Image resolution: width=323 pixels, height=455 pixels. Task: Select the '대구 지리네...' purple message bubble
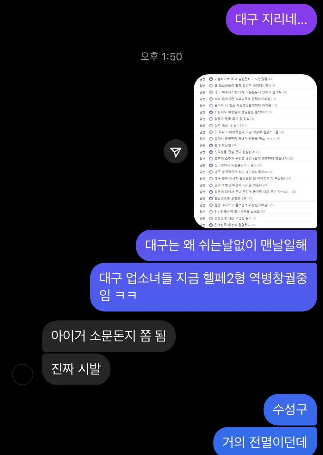[x=271, y=20]
